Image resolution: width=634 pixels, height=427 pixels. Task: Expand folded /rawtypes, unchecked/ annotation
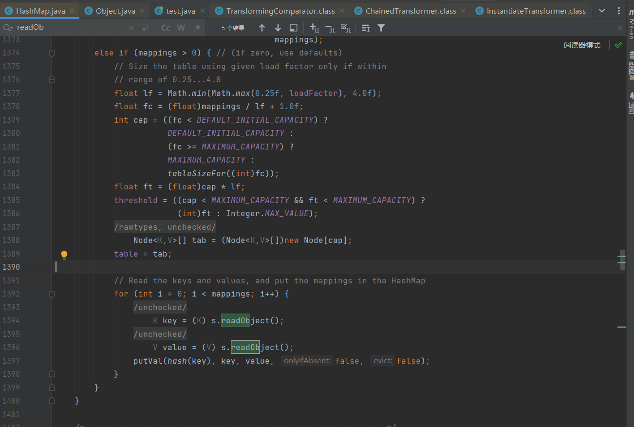point(165,227)
